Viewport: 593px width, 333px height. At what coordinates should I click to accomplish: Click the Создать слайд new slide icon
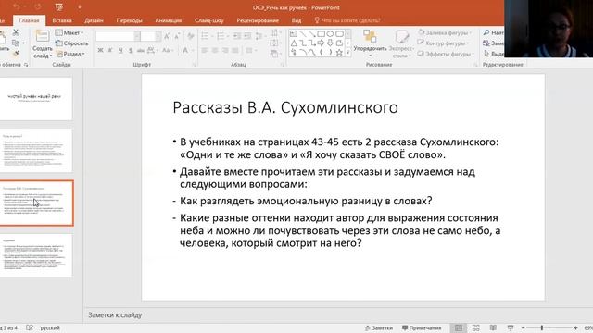42,37
